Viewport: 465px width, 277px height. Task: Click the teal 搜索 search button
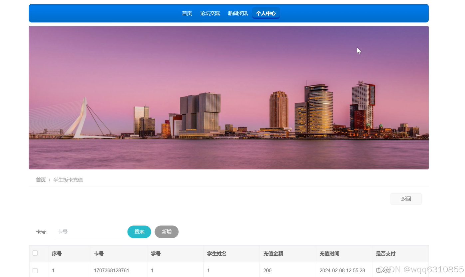pyautogui.click(x=139, y=232)
